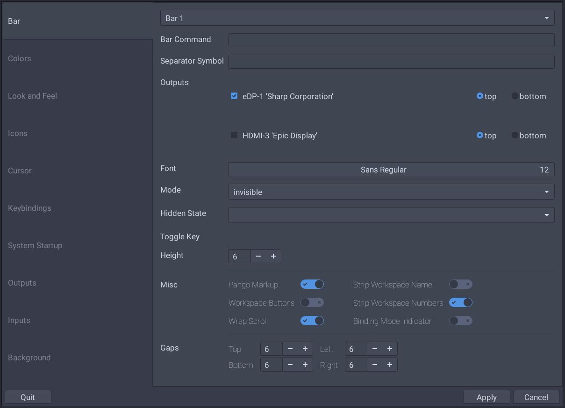Uncheck the eDP-1 'Sharp Corporation' output
The image size is (565, 408).
pos(234,96)
